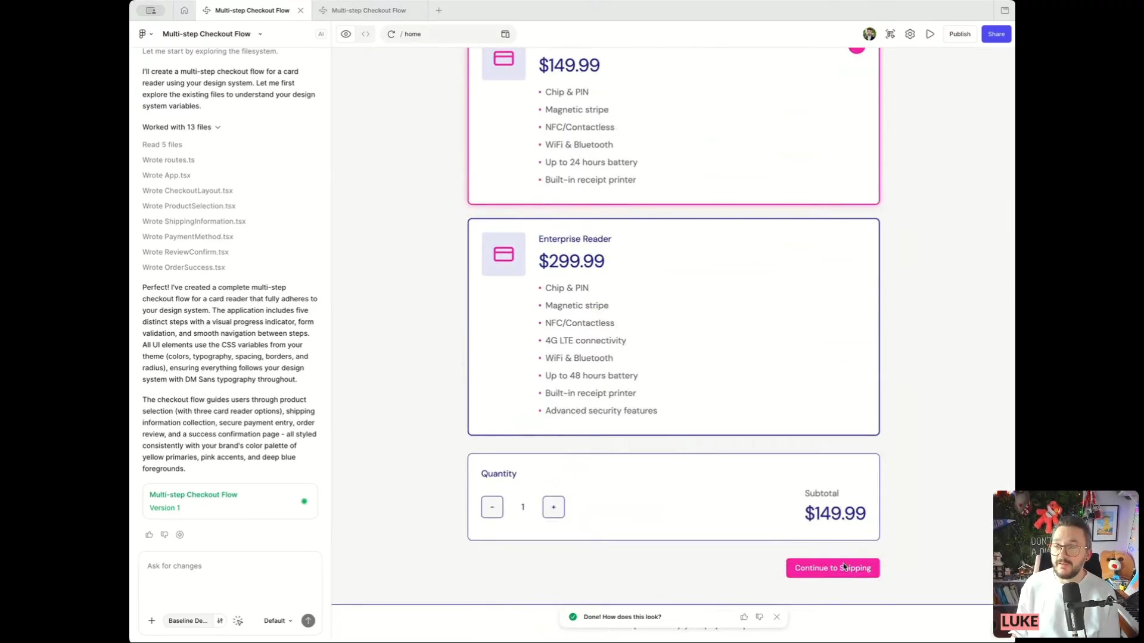Open a new tab with plus button
This screenshot has width=1144, height=643.
pos(439,10)
